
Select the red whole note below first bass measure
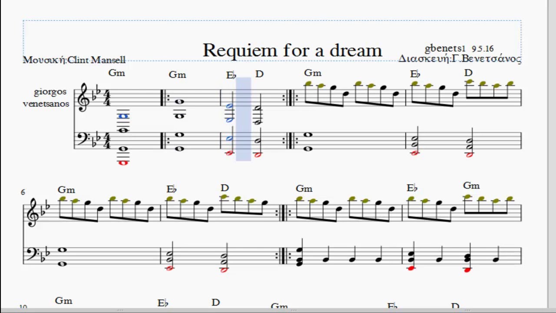tap(123, 163)
